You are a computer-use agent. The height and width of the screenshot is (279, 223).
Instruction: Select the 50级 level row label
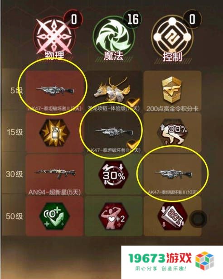pyautogui.click(x=15, y=216)
